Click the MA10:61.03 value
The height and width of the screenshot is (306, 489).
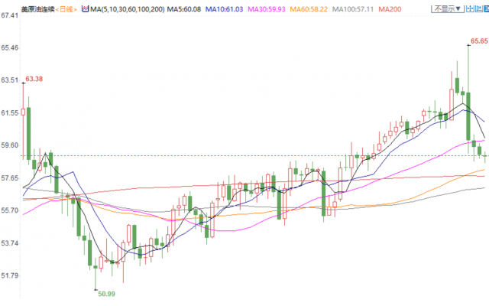(224, 9)
